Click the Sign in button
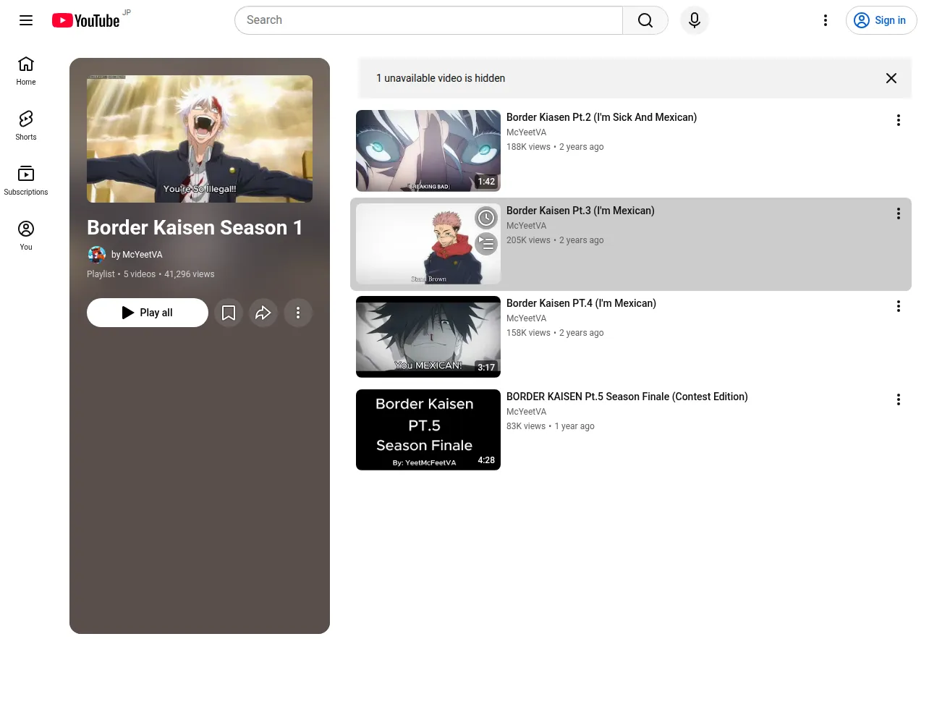This screenshot has width=929, height=715. point(881,20)
